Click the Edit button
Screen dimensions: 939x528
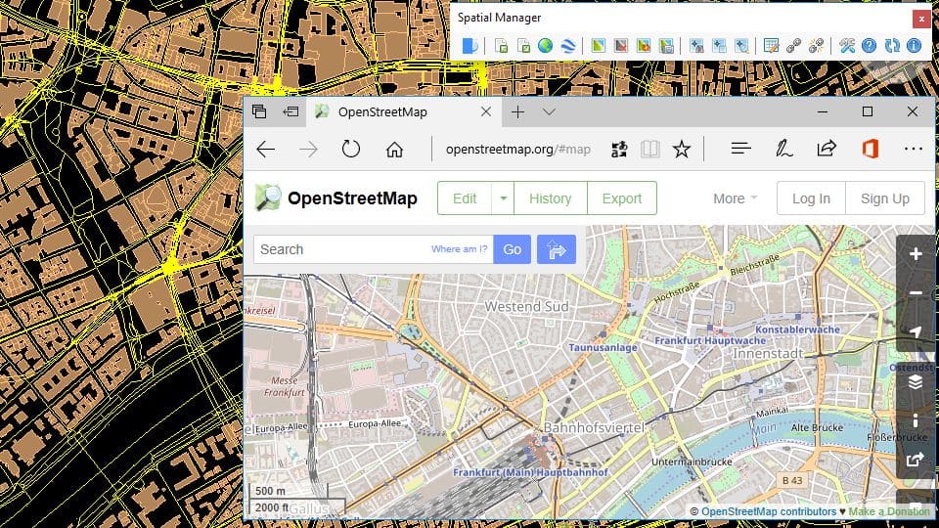[x=465, y=198]
